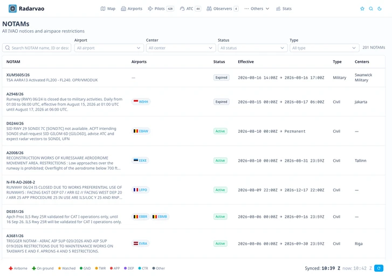This screenshot has width=392, height=276.
Task: Open NOTAM A2948/26
Action: tap(15, 94)
